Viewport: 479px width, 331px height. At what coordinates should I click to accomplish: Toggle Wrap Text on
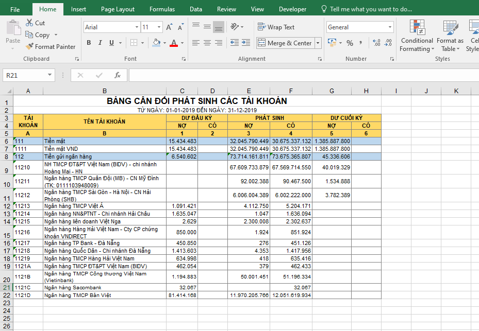[x=276, y=27]
